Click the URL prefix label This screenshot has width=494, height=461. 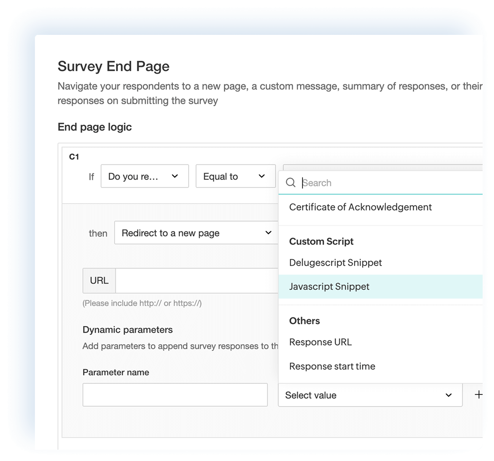pyautogui.click(x=99, y=281)
